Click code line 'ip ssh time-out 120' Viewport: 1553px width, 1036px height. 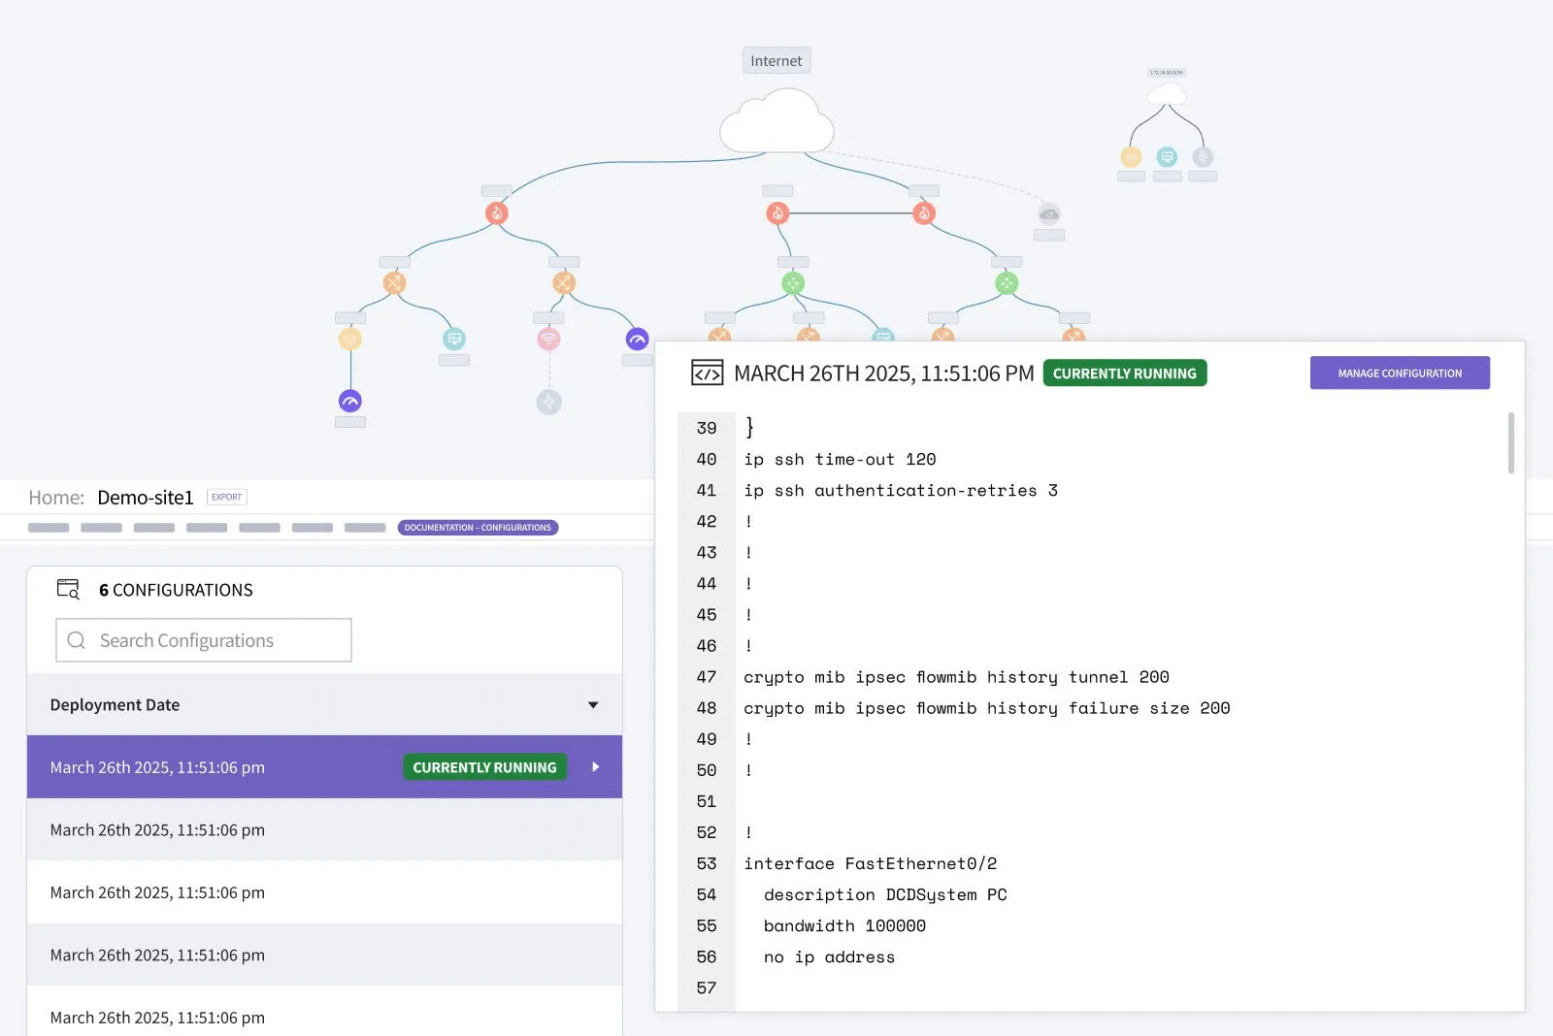pos(840,460)
